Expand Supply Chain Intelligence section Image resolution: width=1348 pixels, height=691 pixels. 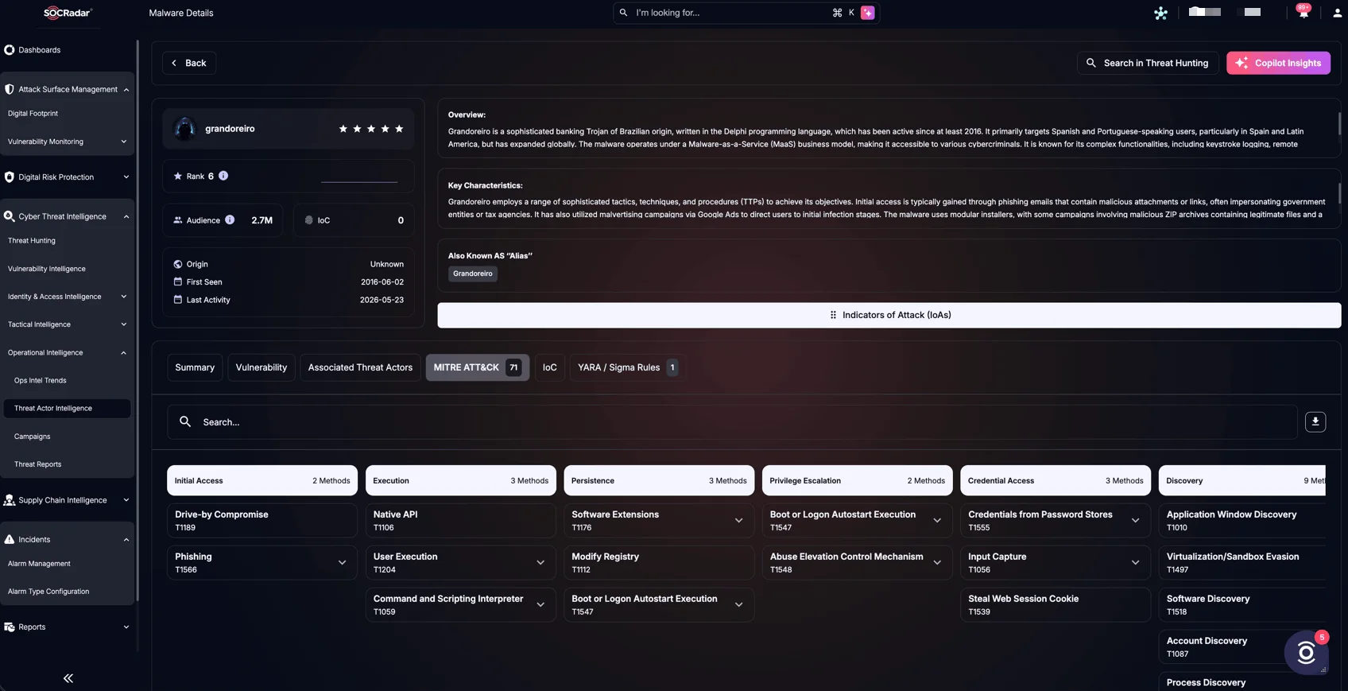pos(126,500)
